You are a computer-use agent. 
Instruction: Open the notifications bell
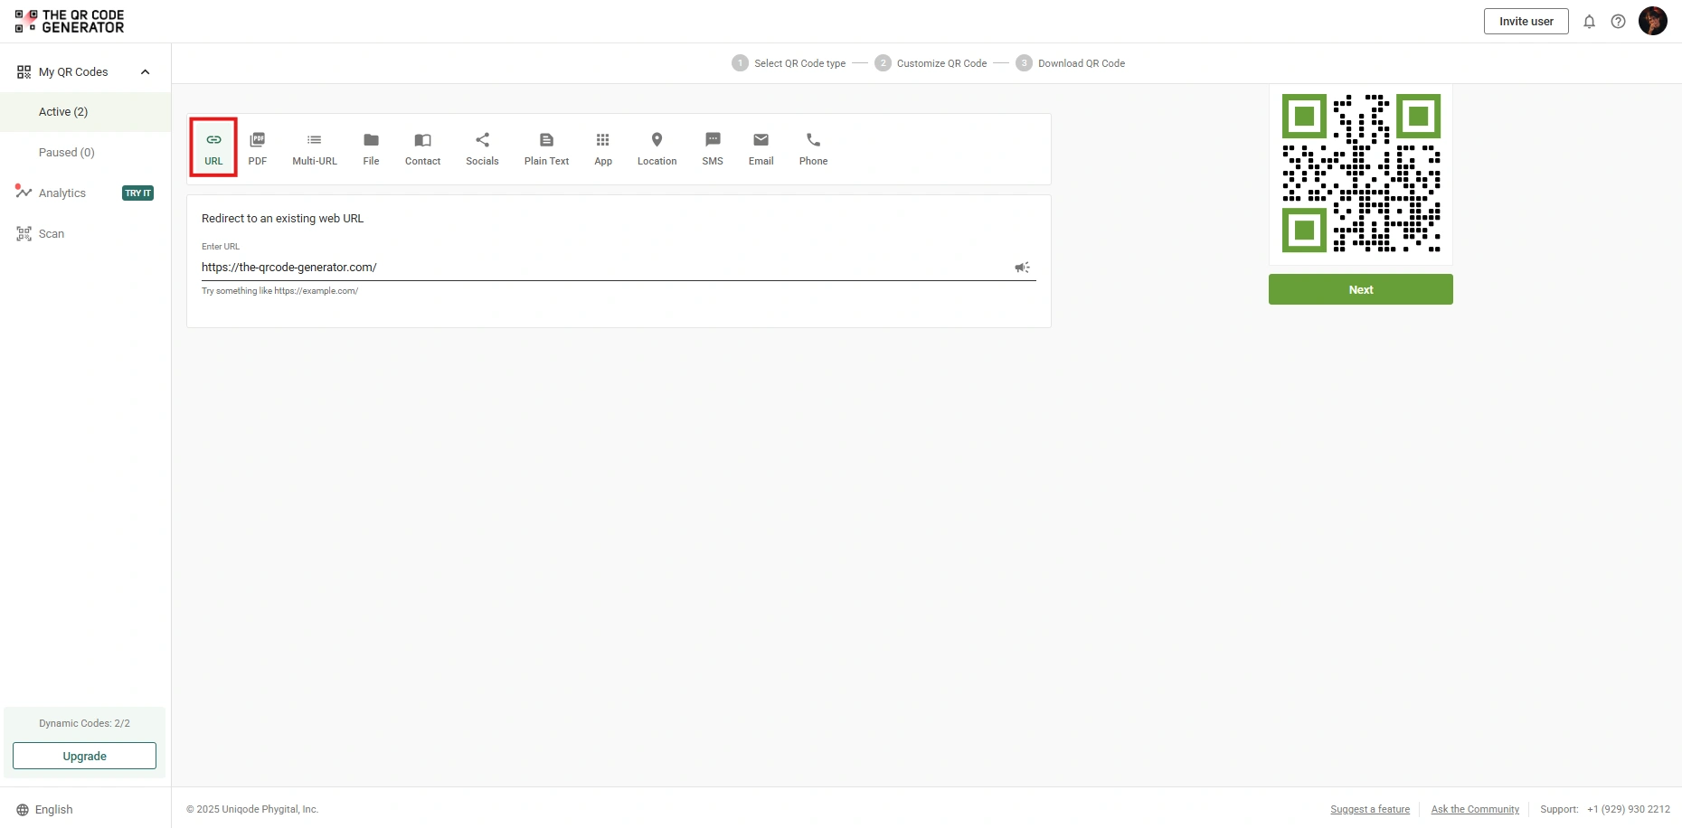(1589, 22)
